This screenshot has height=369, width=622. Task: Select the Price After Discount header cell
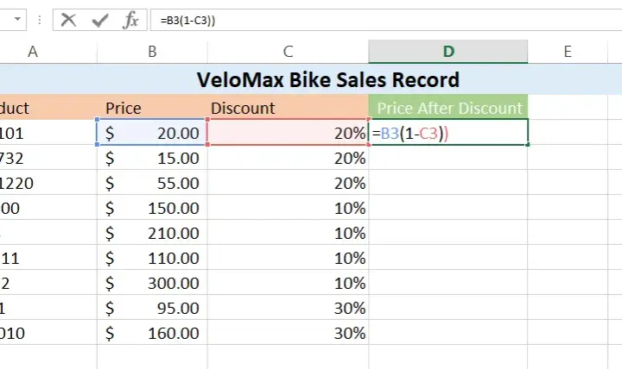coord(448,107)
